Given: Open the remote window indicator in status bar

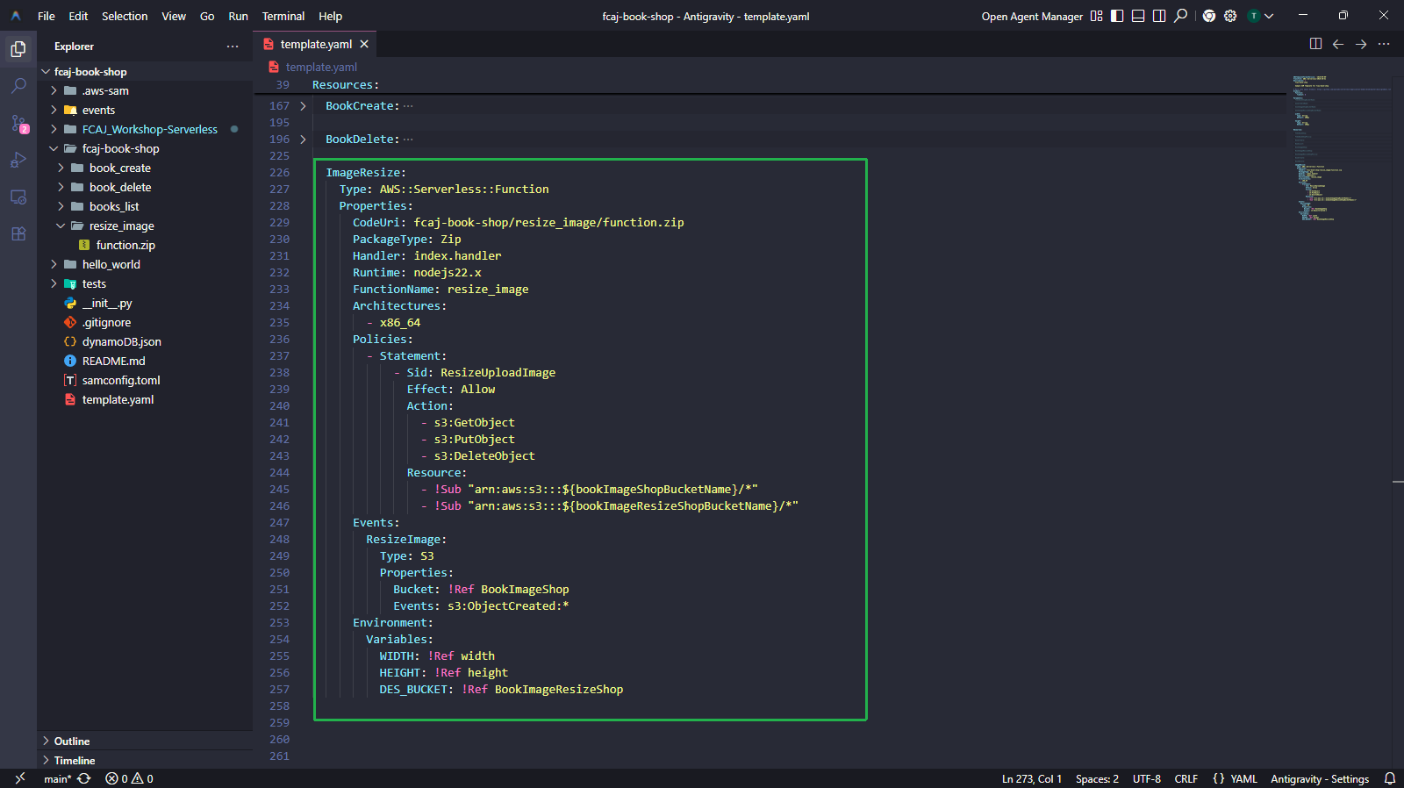Looking at the screenshot, I should click(x=19, y=778).
